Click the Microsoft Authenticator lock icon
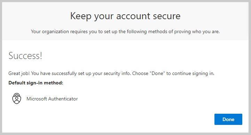 click(17, 98)
